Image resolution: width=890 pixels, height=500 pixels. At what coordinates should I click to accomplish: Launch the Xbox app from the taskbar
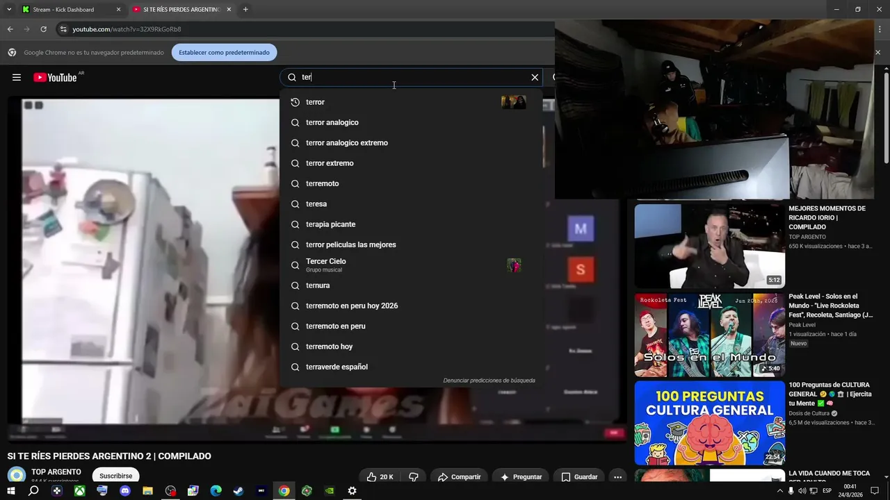pyautogui.click(x=79, y=491)
